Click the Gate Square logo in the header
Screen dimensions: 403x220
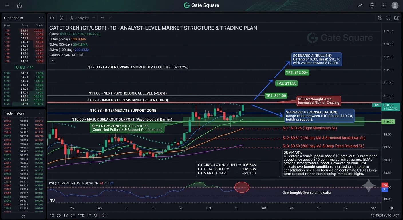(201, 5)
